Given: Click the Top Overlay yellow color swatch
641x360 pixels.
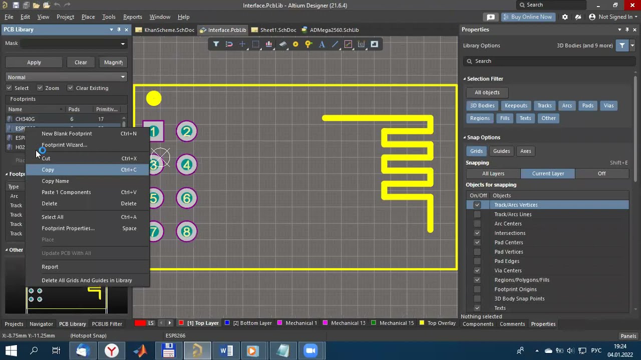Looking at the screenshot, I should point(422,323).
